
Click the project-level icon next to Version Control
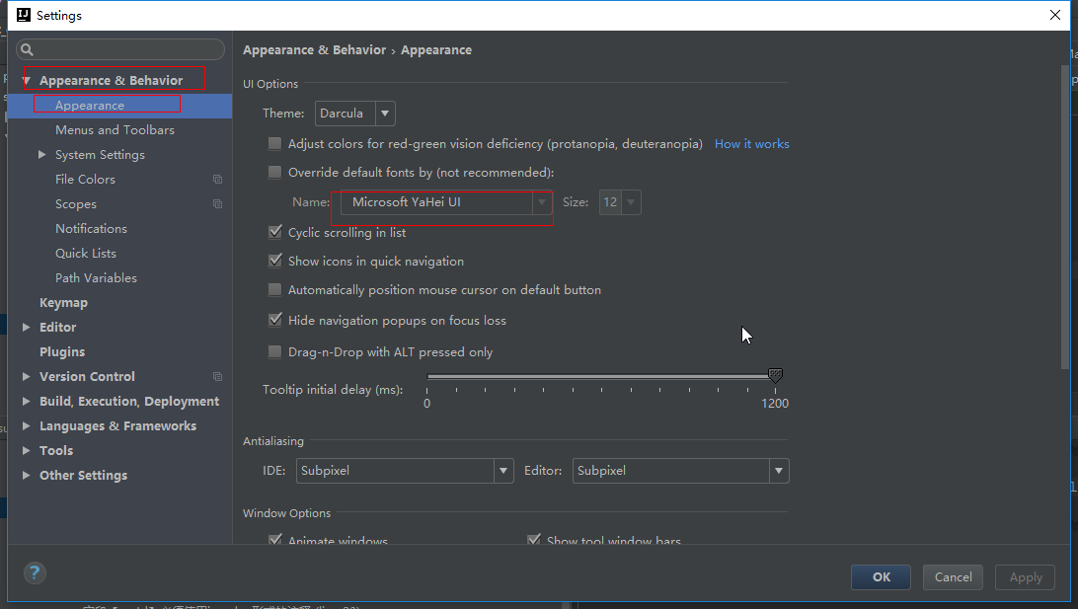[217, 376]
